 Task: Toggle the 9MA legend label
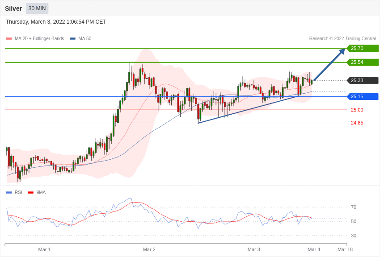[41, 193]
